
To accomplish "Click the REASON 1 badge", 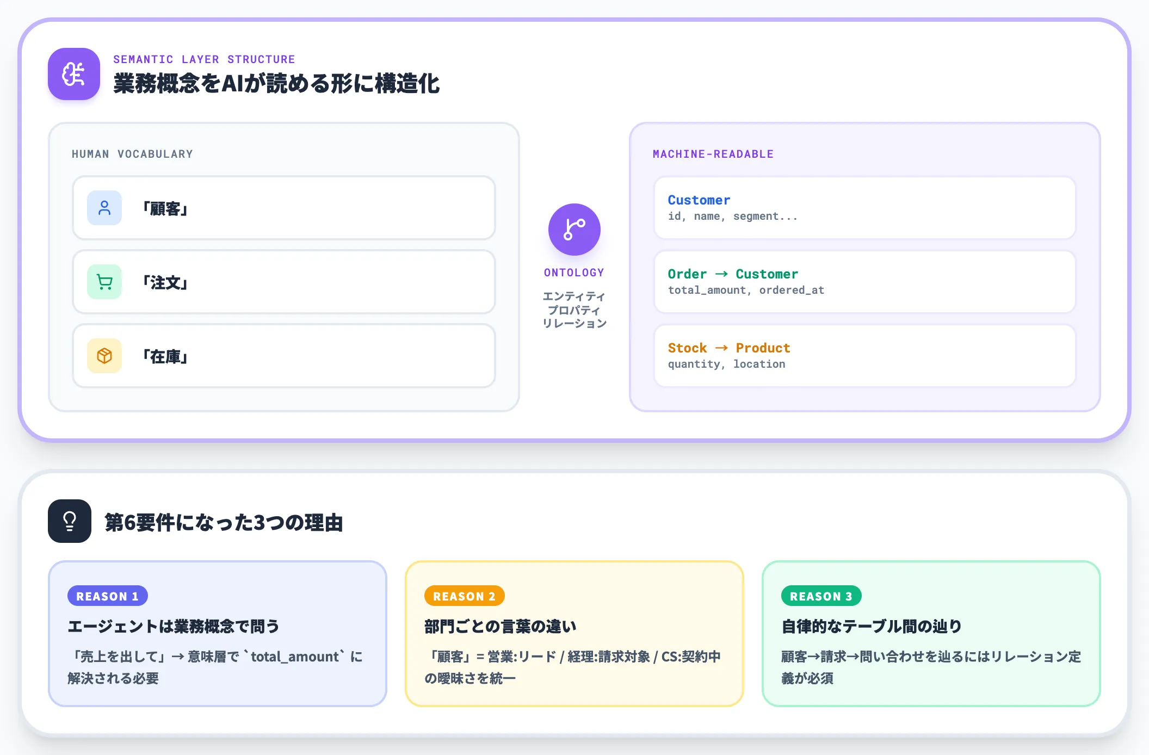I will click(x=108, y=596).
